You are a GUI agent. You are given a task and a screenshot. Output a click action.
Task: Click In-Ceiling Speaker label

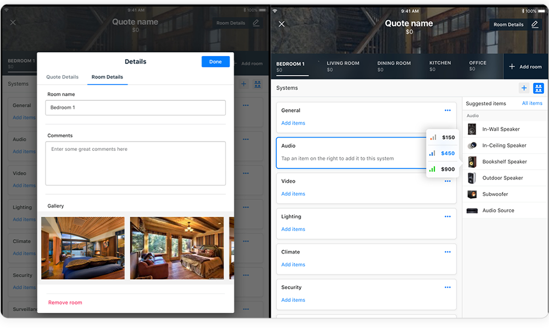coord(504,145)
